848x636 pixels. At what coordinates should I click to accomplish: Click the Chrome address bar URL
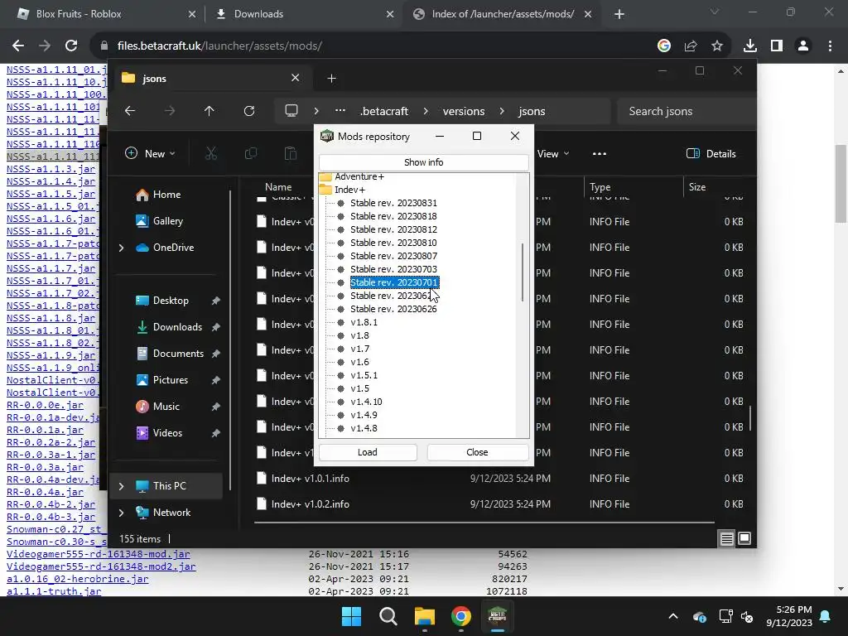click(x=219, y=46)
